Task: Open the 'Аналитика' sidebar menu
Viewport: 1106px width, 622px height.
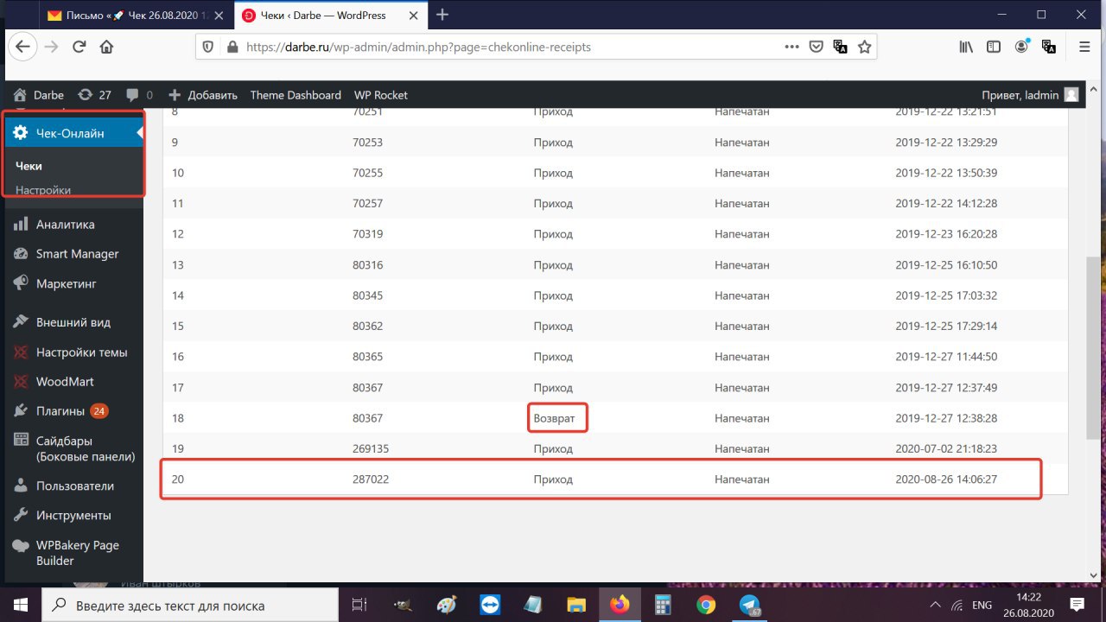Action: coord(73,225)
